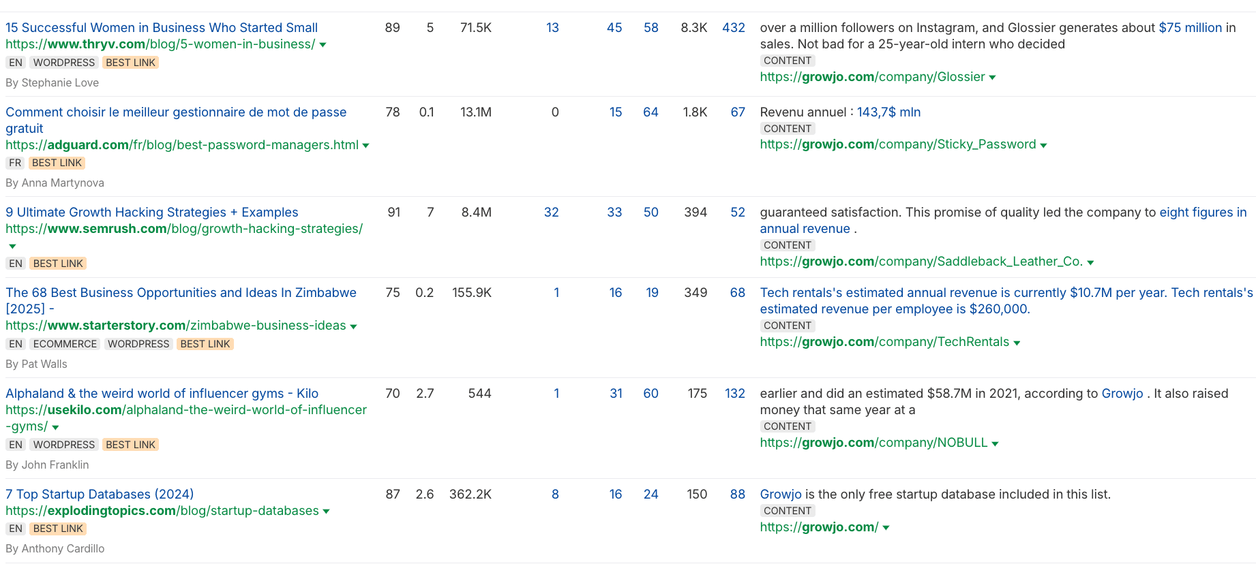This screenshot has height=564, width=1256.
Task: Expand dropdown next to thryv.com URL
Action: click(323, 45)
